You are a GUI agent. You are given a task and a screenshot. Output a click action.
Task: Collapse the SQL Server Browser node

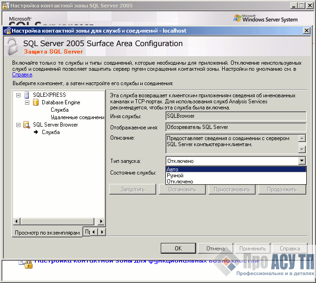tap(18, 125)
